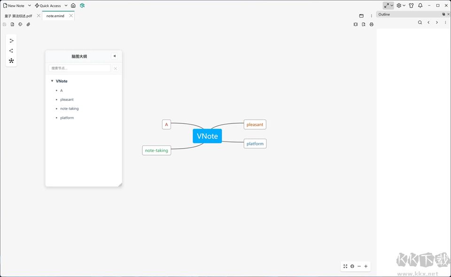Select the left-branching layout icon

11,51
